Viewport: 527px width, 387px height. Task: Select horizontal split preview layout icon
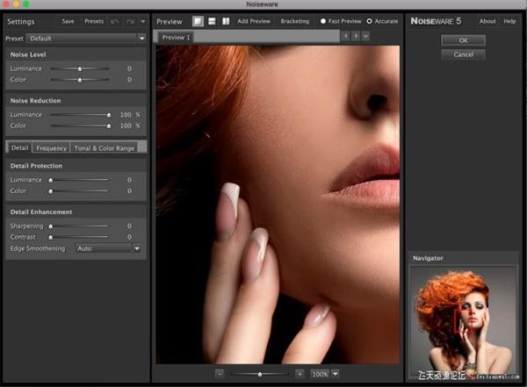(x=212, y=21)
